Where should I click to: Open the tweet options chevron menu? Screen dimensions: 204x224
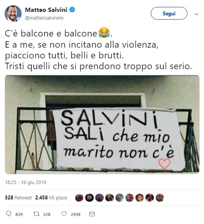[196, 14]
